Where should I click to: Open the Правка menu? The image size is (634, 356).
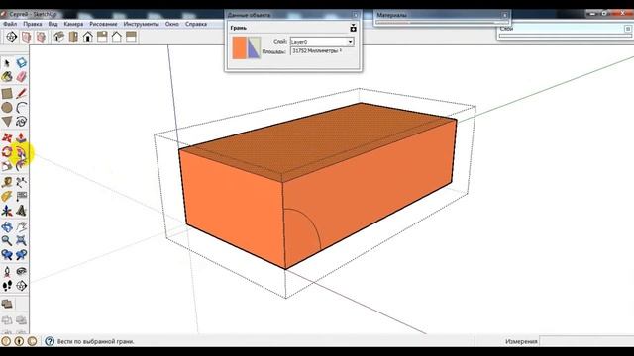[x=33, y=24]
